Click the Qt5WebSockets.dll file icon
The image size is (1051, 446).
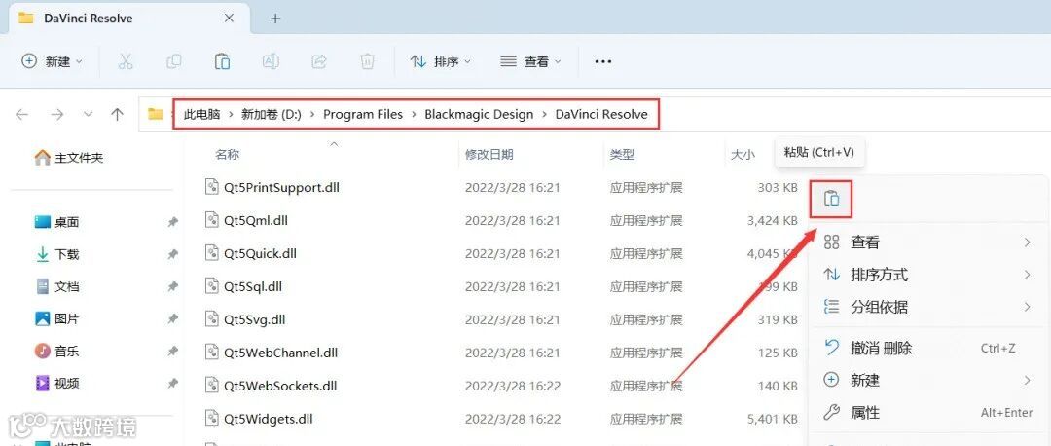point(212,386)
